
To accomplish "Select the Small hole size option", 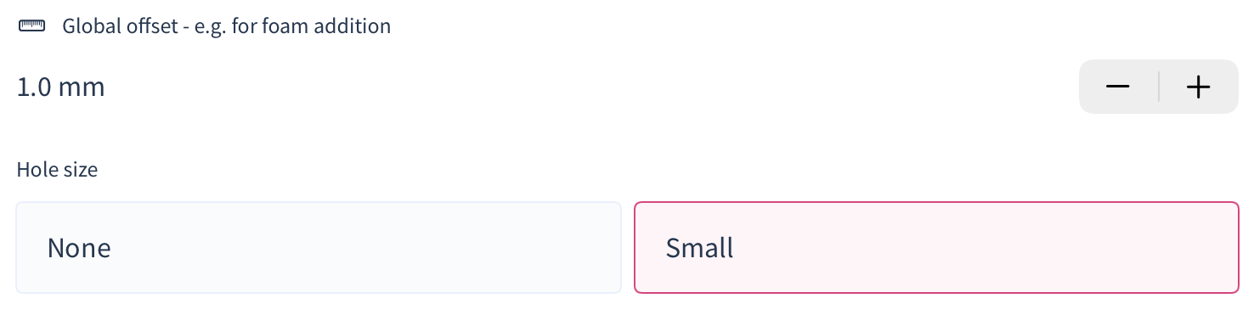I will click(x=936, y=248).
